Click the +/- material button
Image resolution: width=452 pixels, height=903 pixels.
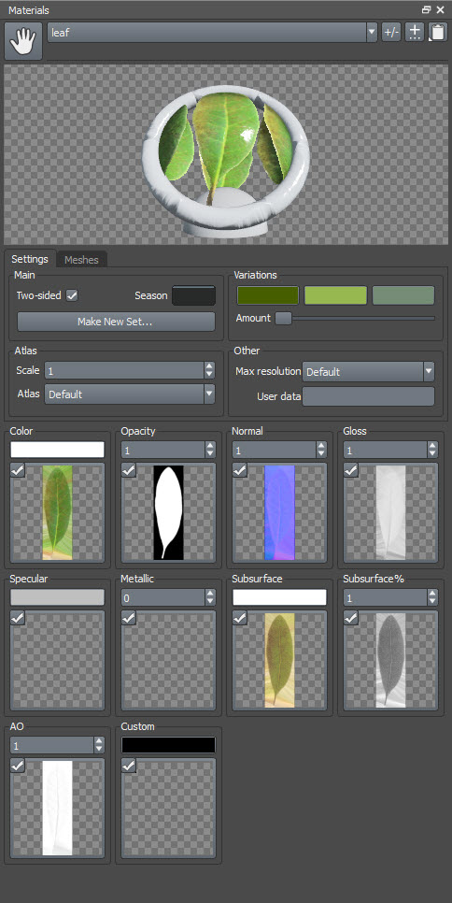391,32
